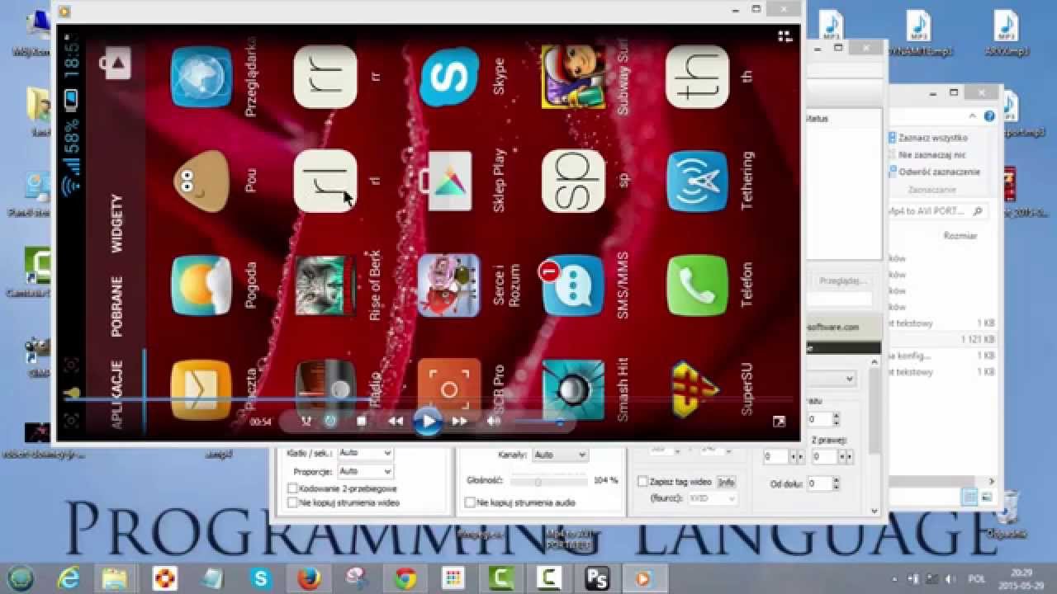Image resolution: width=1057 pixels, height=594 pixels.
Task: Stop playback with the square Stop button
Action: pyautogui.click(x=361, y=422)
